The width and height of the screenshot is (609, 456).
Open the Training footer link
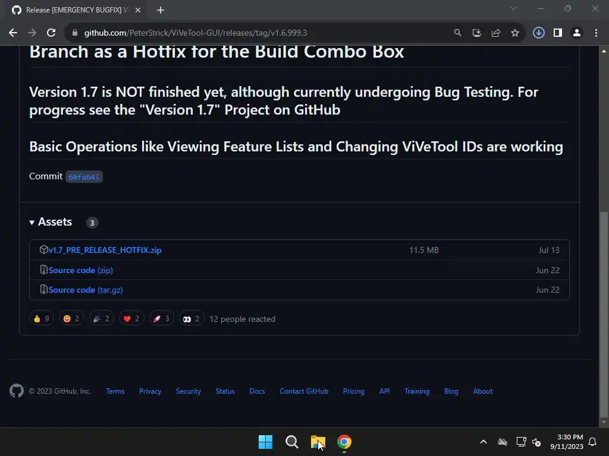tap(417, 391)
